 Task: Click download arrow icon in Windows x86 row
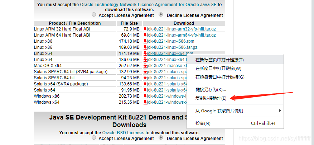[x=145, y=96]
